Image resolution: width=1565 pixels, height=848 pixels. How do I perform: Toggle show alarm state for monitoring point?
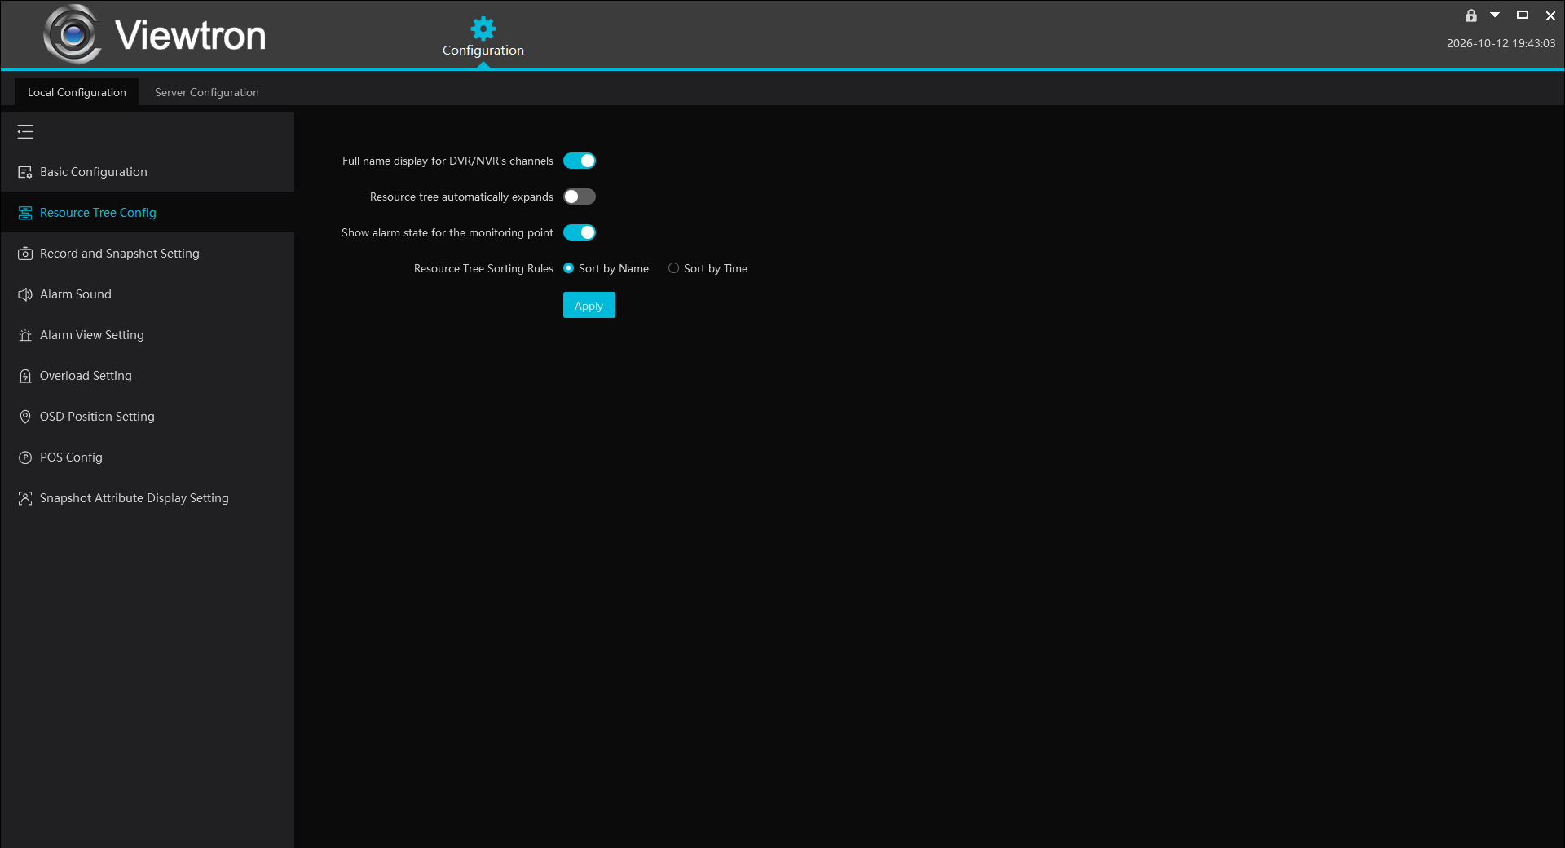[580, 232]
